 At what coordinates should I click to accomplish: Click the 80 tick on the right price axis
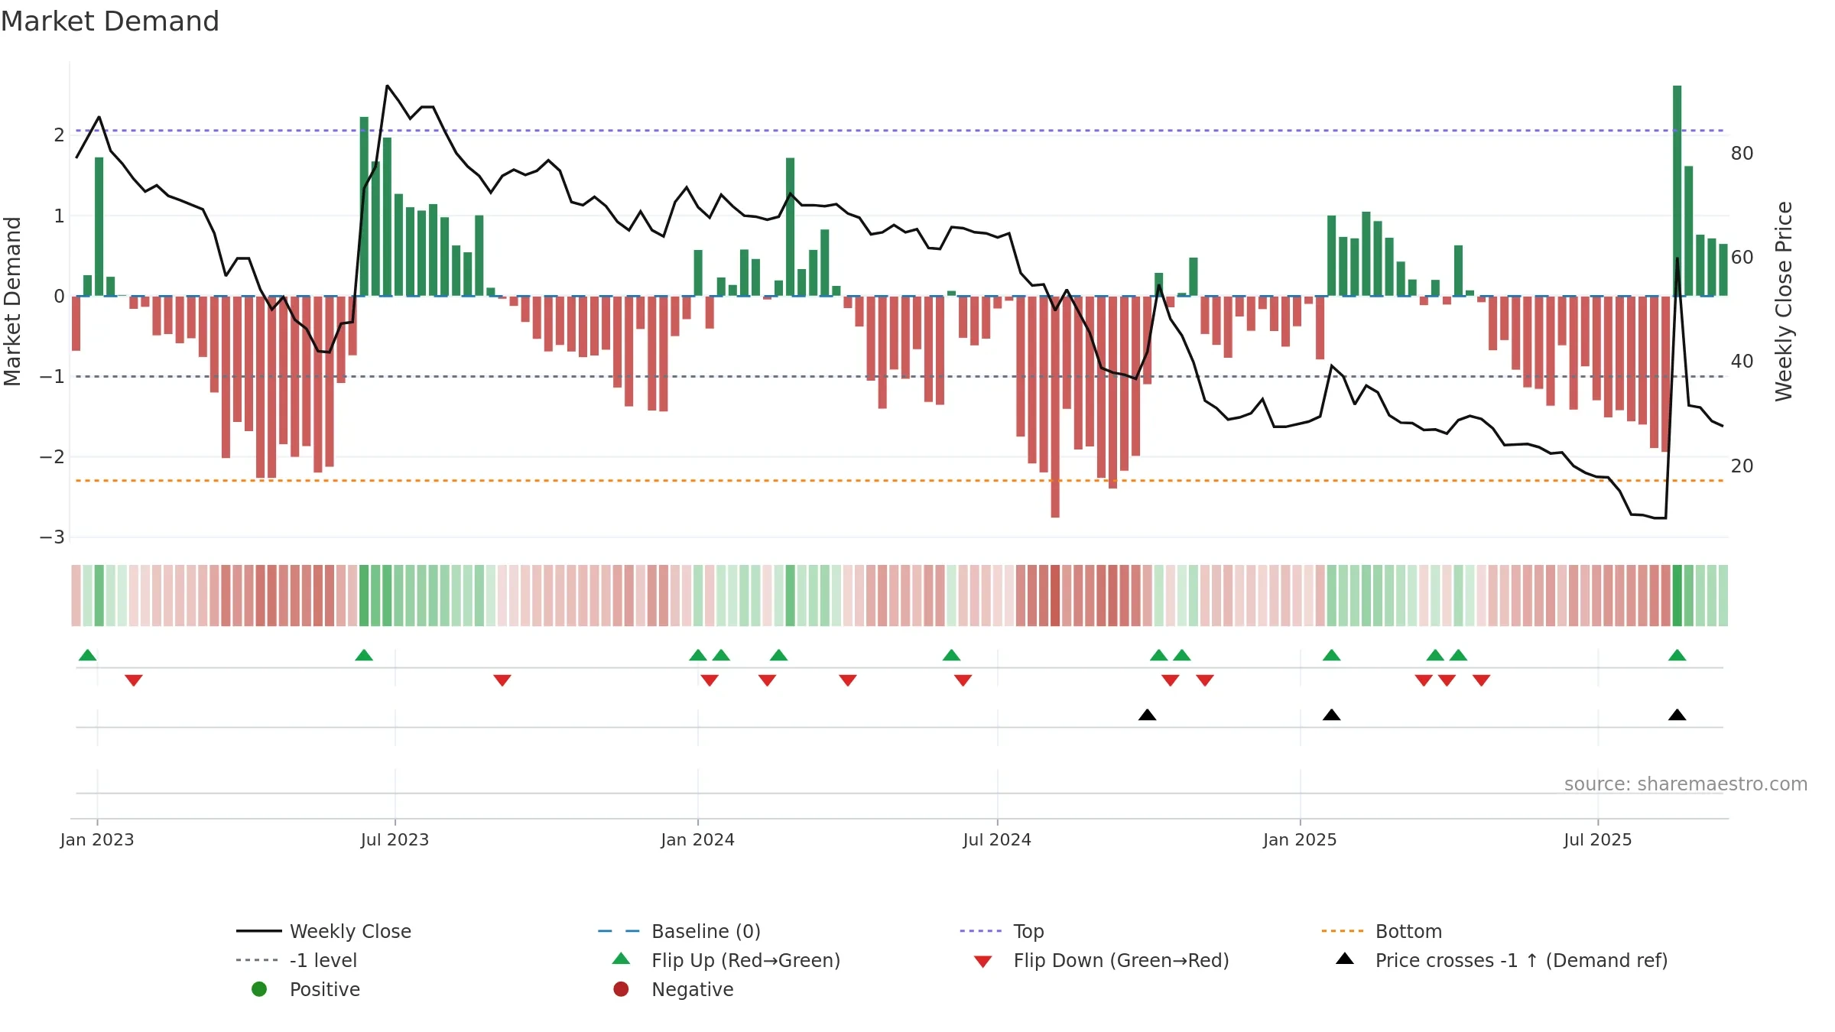coord(1742,154)
